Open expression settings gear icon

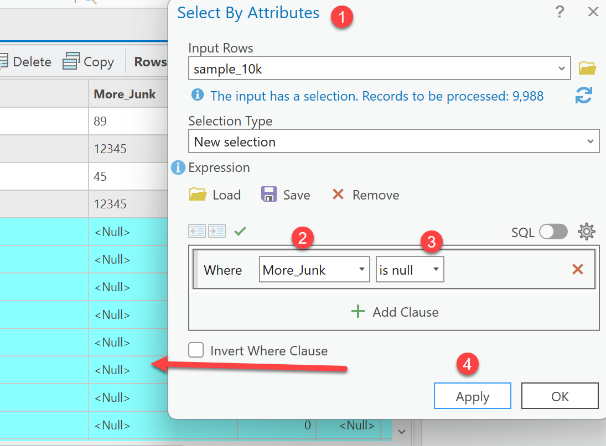coord(586,232)
